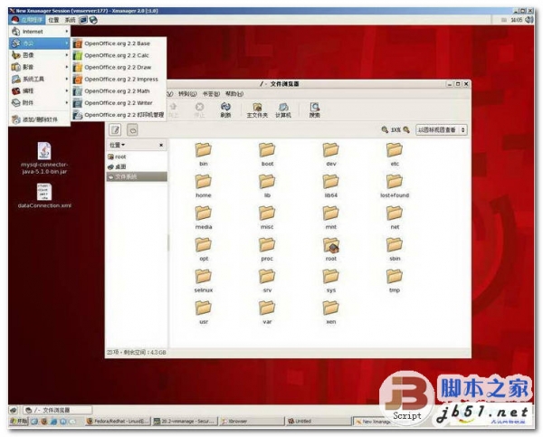Select the dev folder
Viewport: 543px width, 437px height.
(x=330, y=154)
